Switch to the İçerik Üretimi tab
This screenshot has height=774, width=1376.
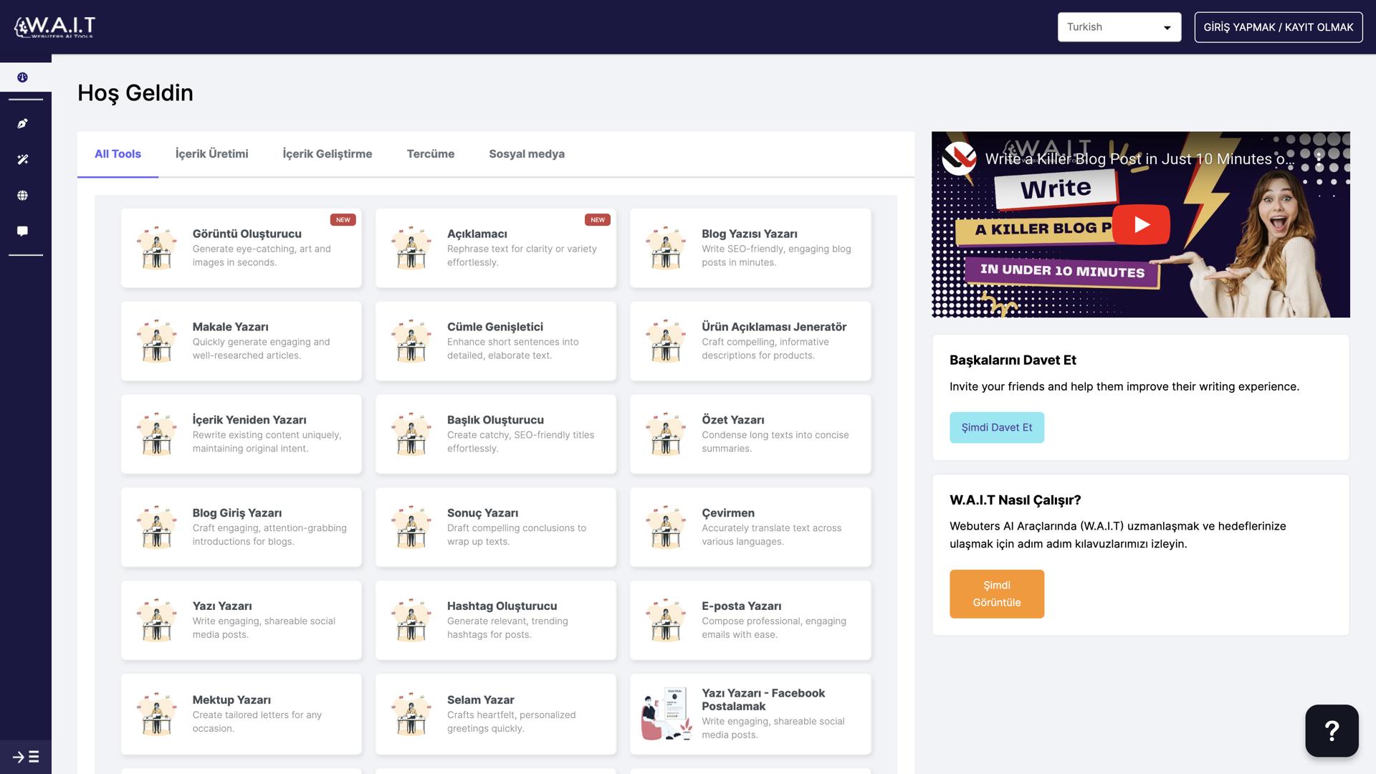(x=211, y=153)
